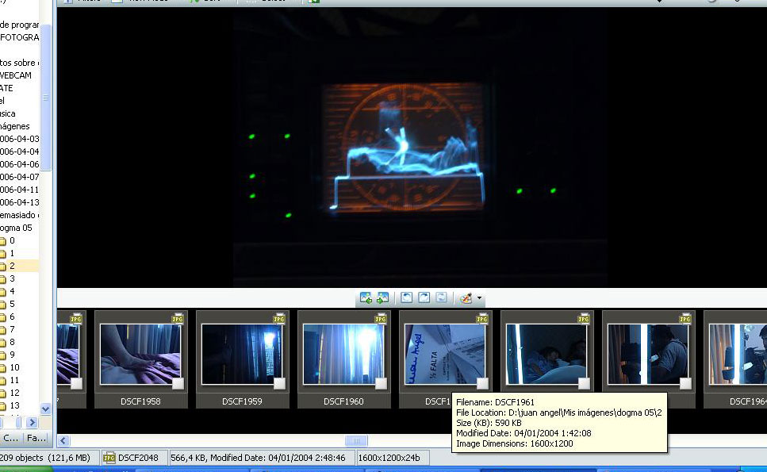Tick the checkbox on thumbnail DSCF1959
The width and height of the screenshot is (767, 472).
(x=279, y=384)
